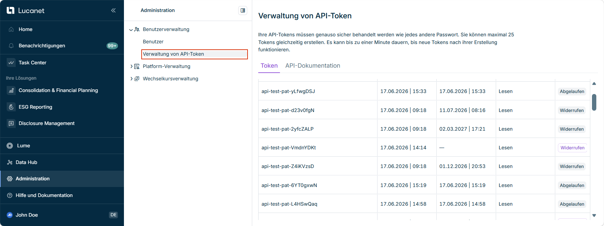This screenshot has height=226, width=604.
Task: Click the Wechselkursverwaltung exchange icon
Action: tap(137, 79)
